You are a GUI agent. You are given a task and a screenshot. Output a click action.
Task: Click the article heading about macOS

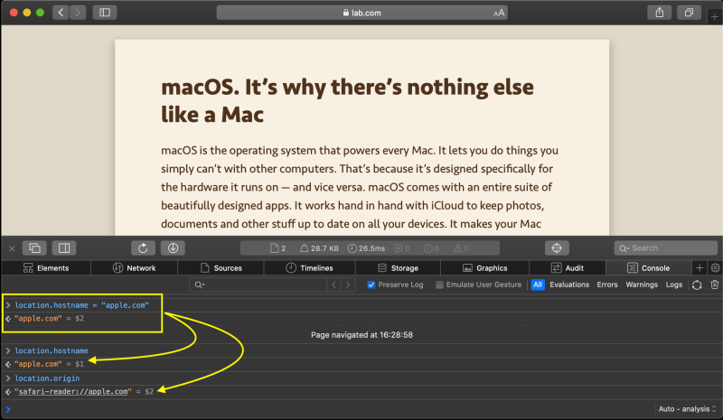[347, 100]
